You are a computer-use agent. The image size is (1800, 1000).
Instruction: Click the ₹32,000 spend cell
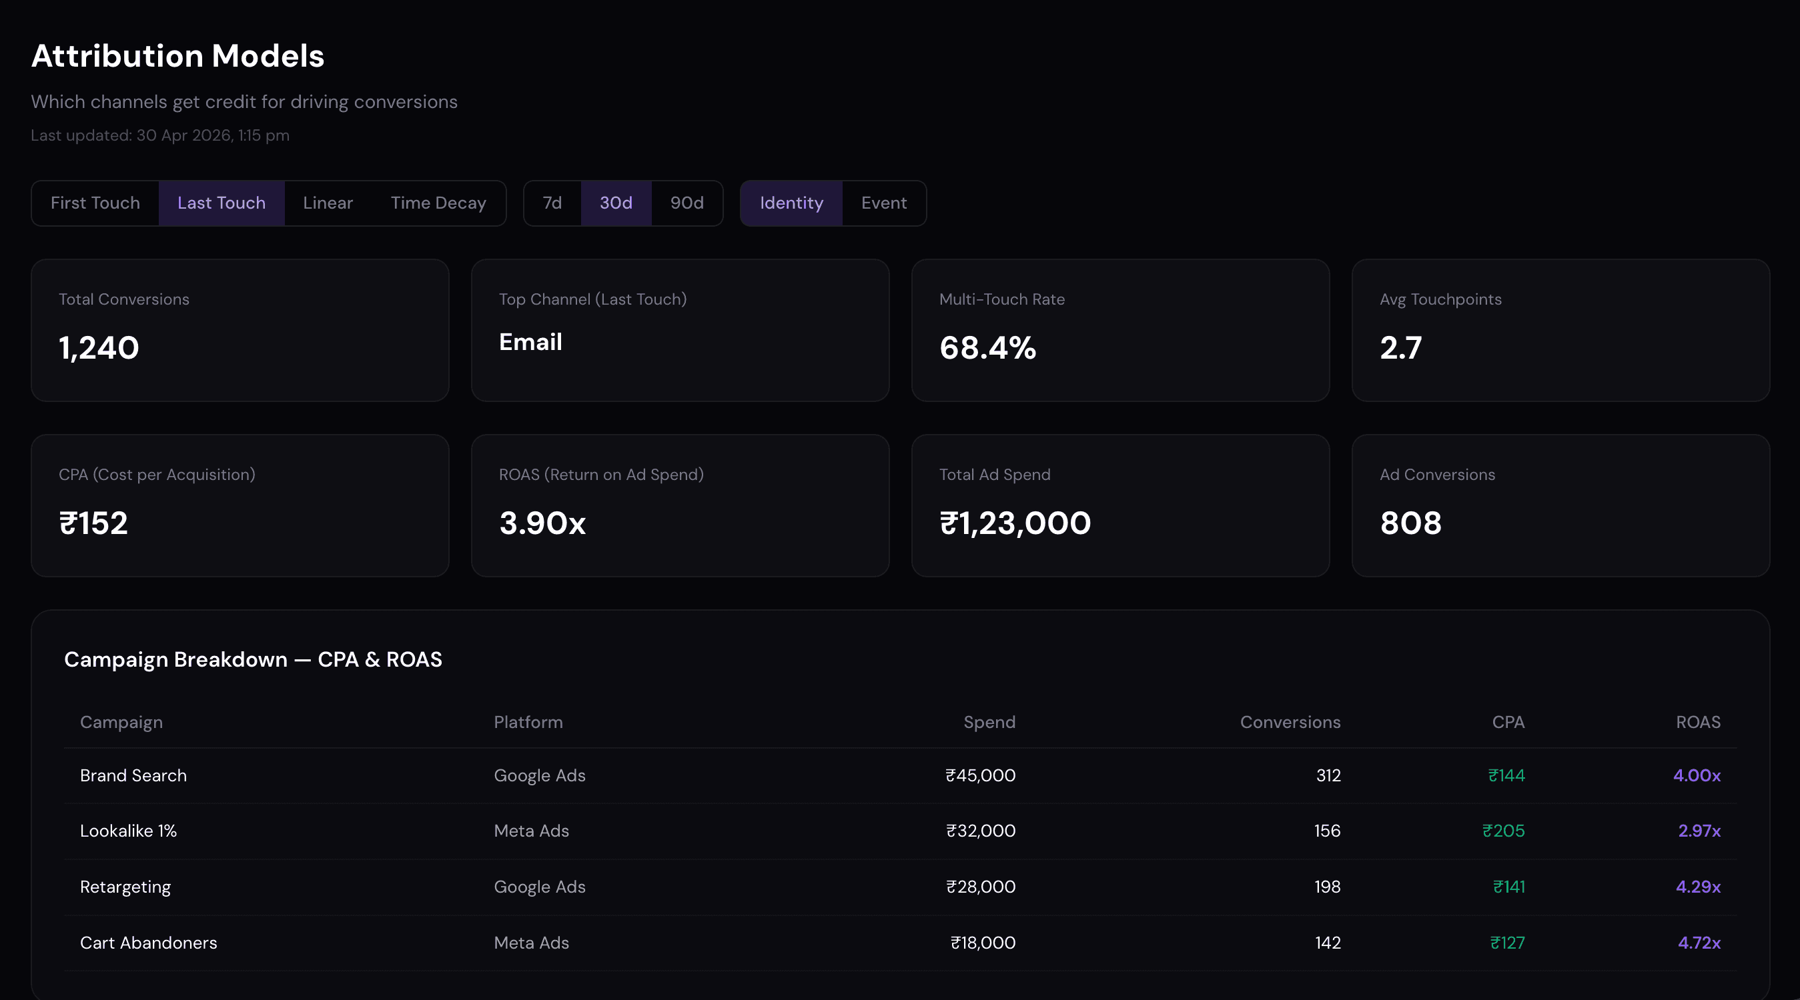980,831
